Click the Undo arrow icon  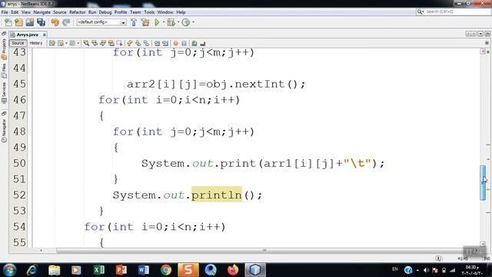point(55,22)
